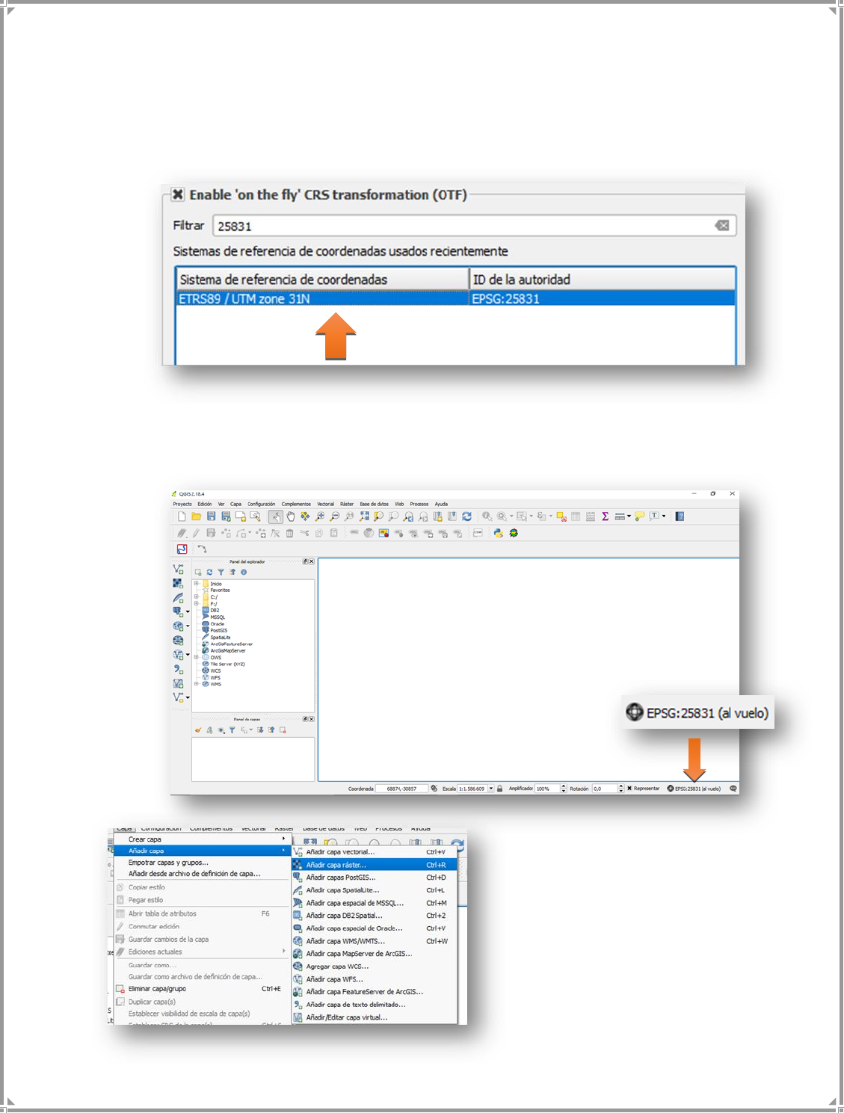Choose Empotrar capas y grupos entry
This screenshot has width=844, height=1113.
(x=202, y=863)
